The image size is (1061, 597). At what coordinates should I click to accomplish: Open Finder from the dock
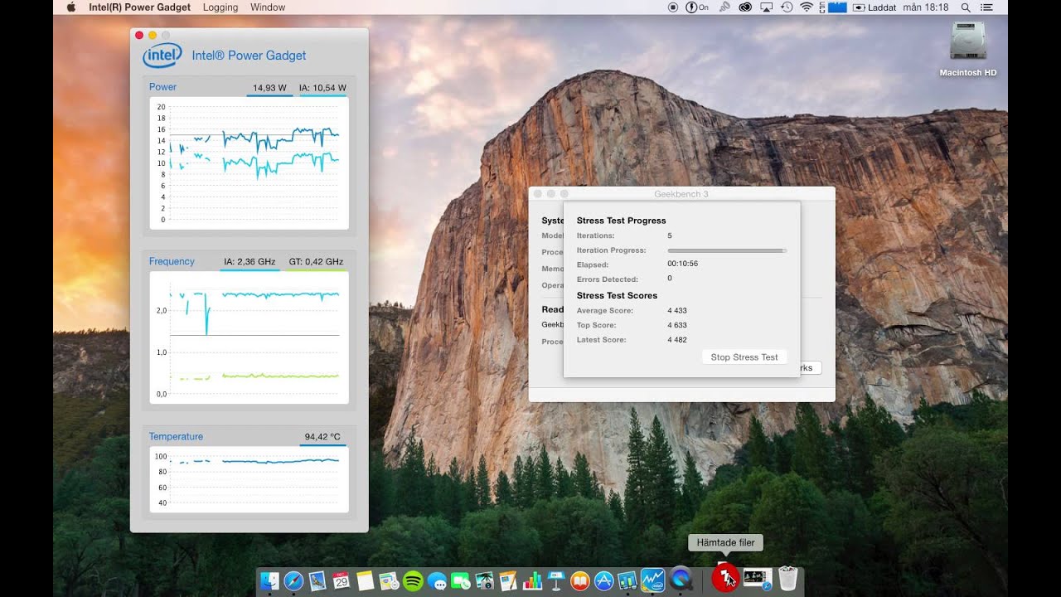(269, 580)
